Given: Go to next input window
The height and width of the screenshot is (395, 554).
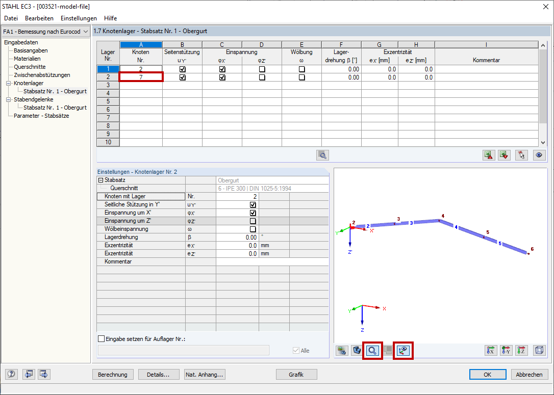Looking at the screenshot, I should (x=44, y=374).
